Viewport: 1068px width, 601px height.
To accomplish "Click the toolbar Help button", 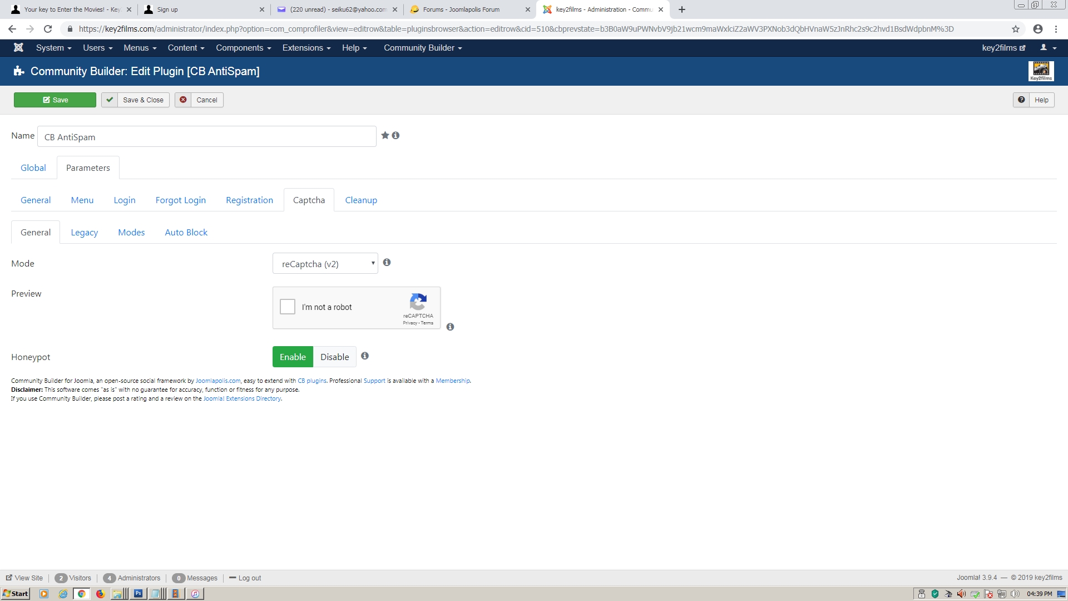I will click(x=1034, y=100).
